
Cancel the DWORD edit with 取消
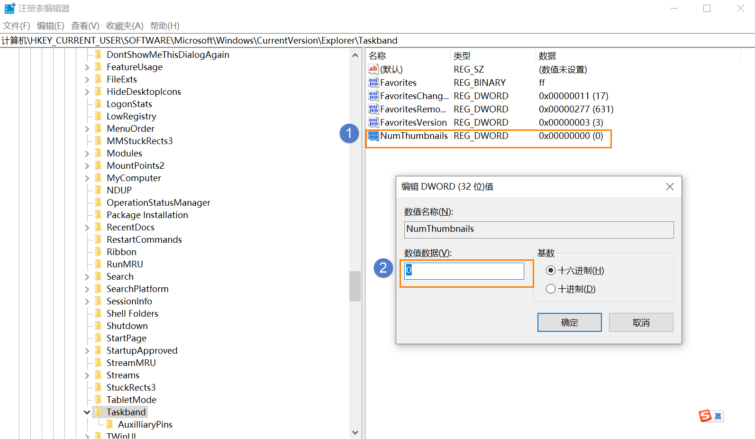[x=641, y=322]
